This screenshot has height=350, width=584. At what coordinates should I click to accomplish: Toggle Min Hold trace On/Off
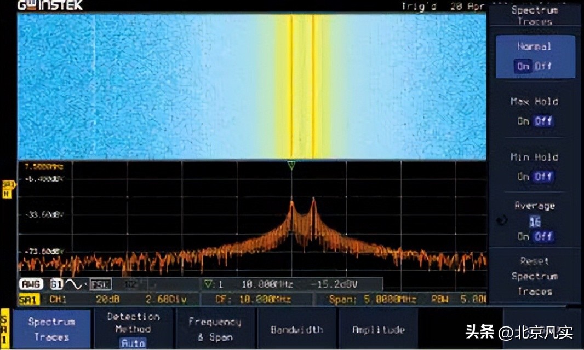pos(534,177)
